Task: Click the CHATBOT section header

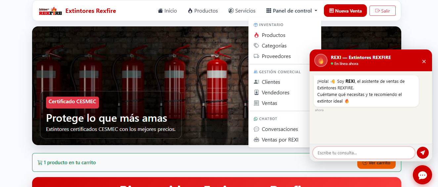Action: point(265,119)
